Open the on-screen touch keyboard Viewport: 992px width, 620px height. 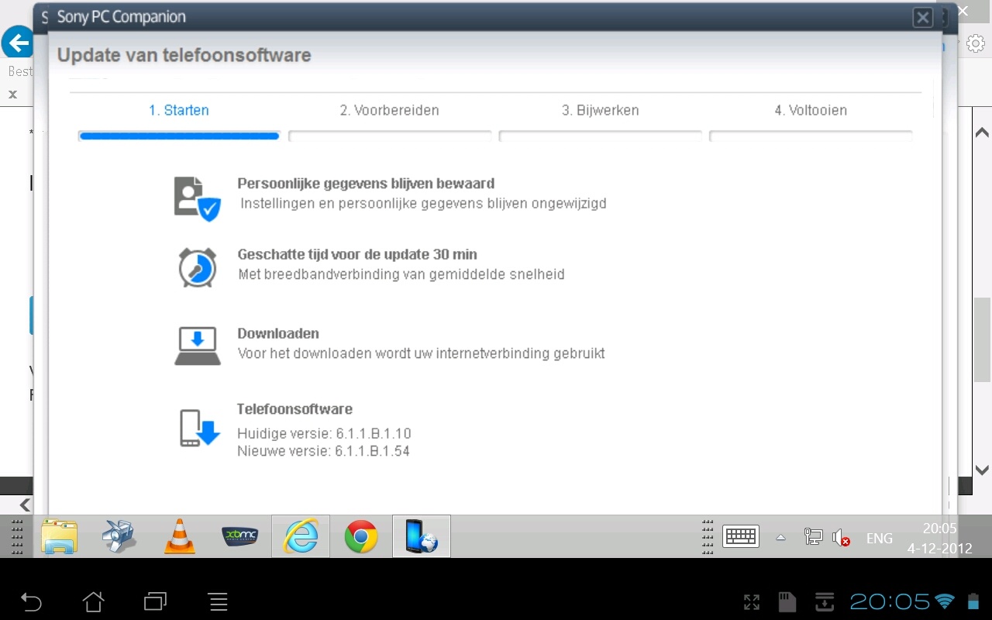[740, 536]
